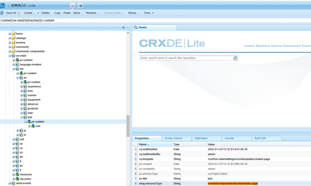
Task: Click the user page icon
Action: pos(25,113)
